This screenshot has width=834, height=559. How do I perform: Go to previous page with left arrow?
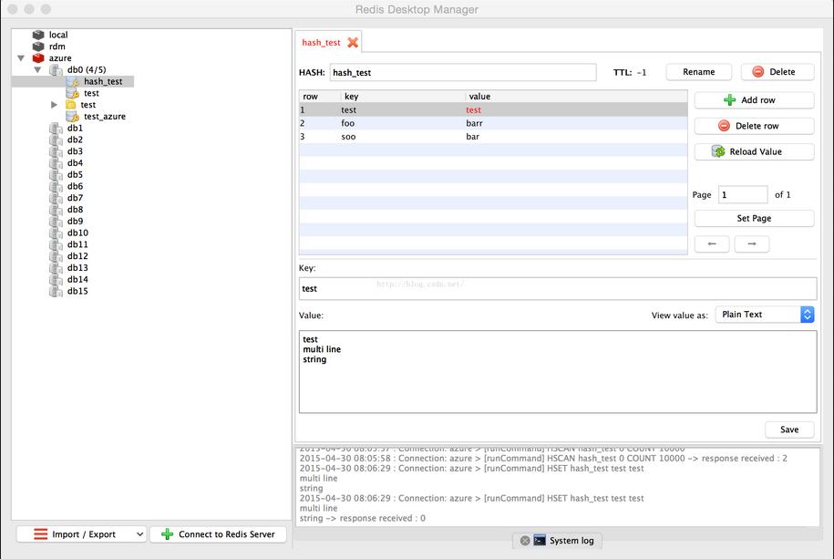pyautogui.click(x=712, y=243)
